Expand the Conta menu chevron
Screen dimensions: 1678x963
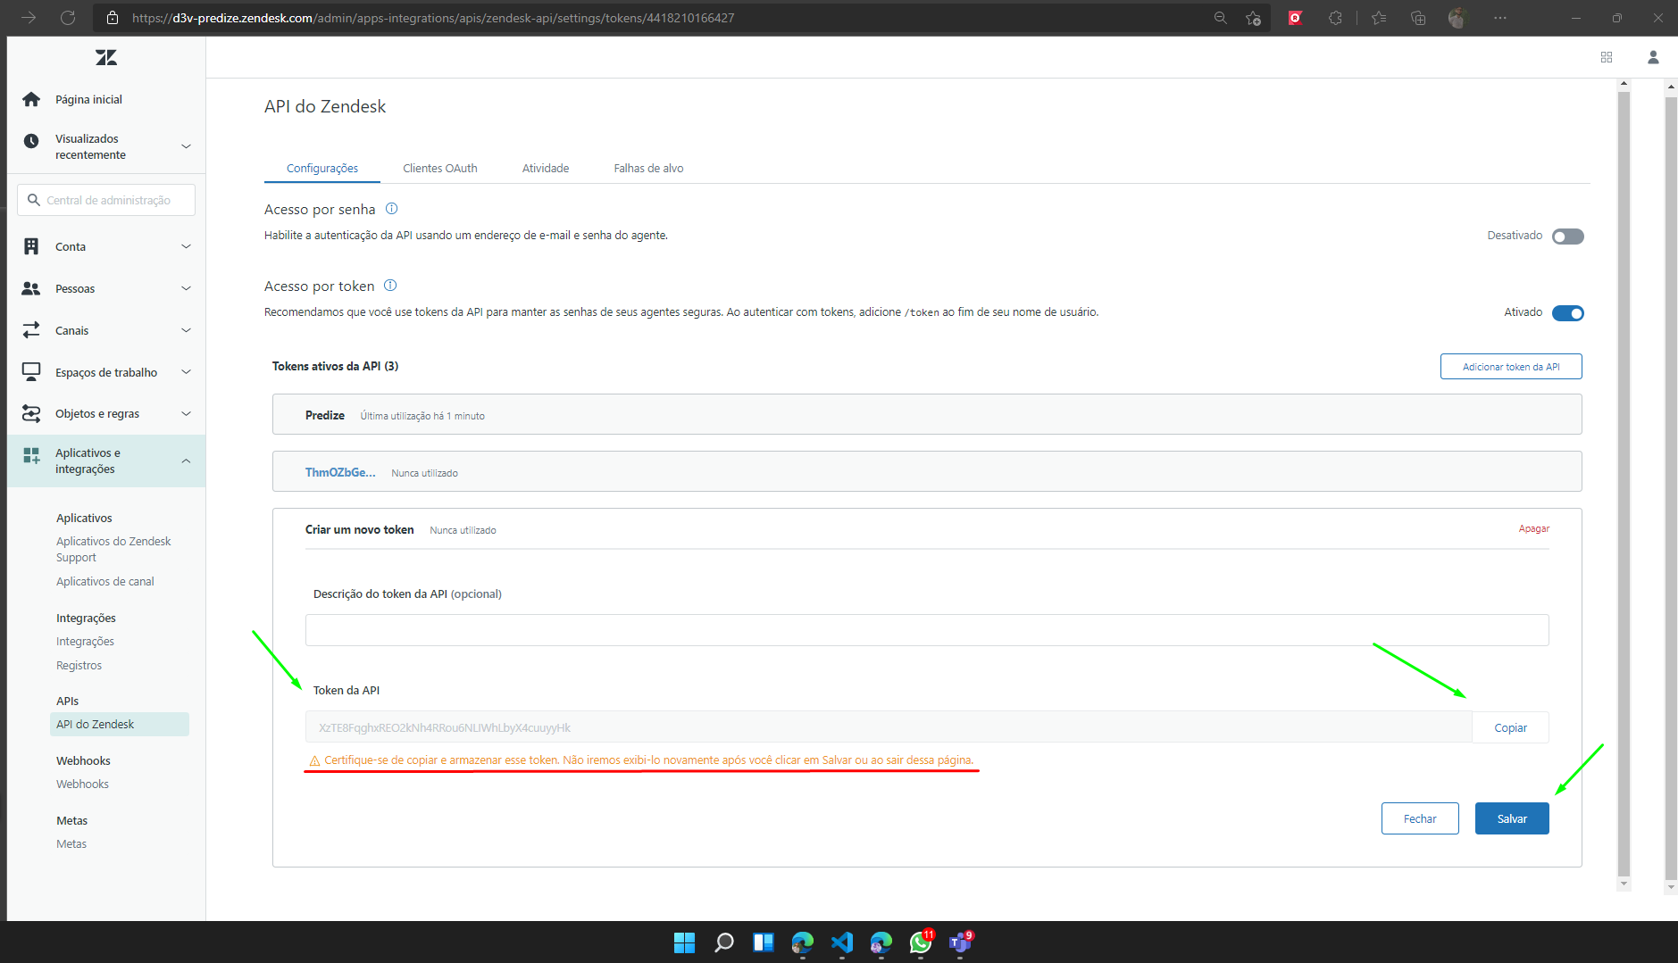(x=186, y=246)
